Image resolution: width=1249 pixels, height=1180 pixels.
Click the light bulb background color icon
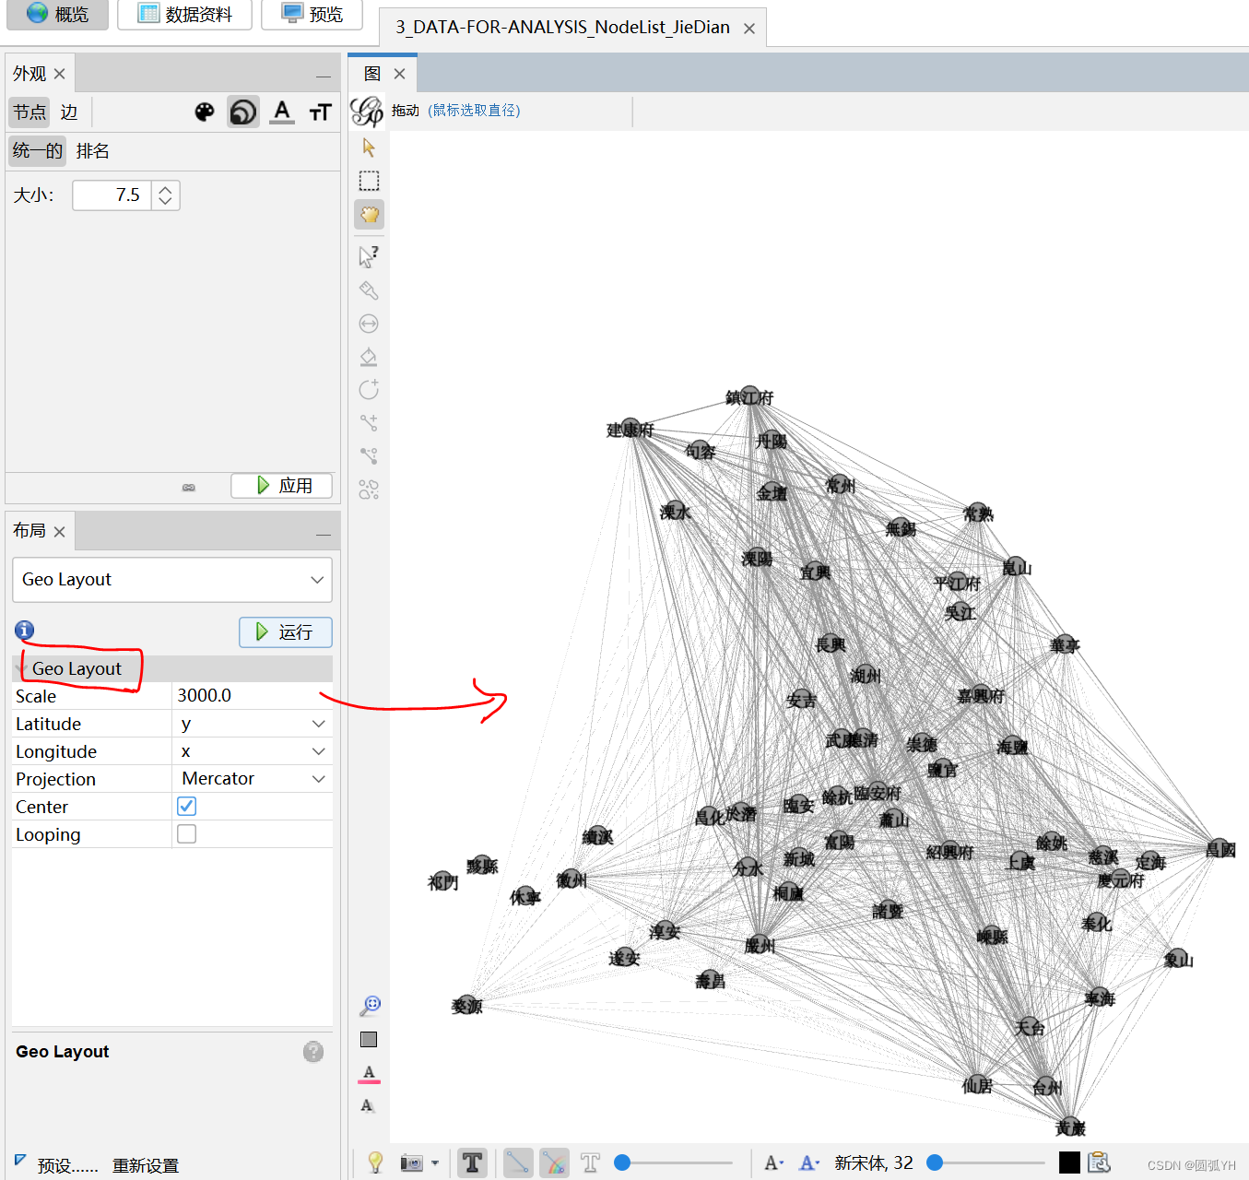(x=373, y=1162)
